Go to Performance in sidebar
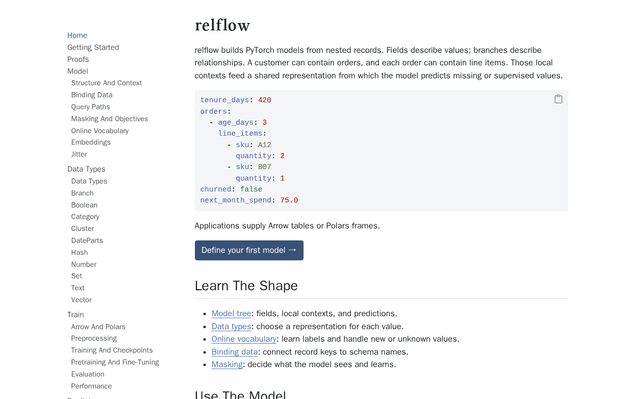 tap(92, 386)
